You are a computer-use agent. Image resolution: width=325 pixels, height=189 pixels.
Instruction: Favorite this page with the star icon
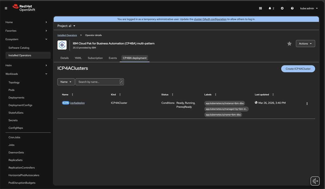[289, 44]
